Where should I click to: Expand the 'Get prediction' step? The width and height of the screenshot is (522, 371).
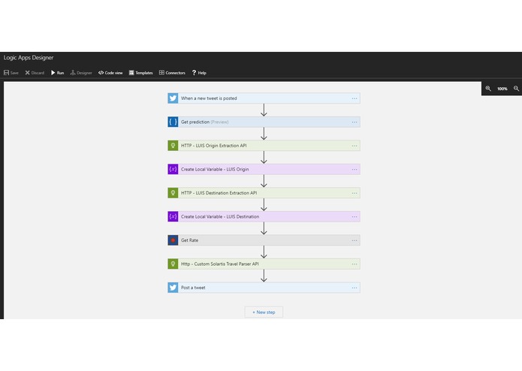(x=264, y=122)
